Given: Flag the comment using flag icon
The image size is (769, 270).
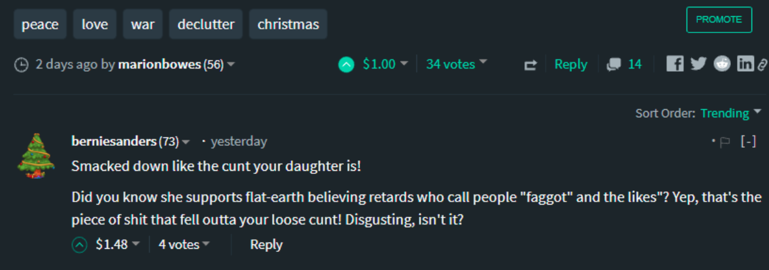Looking at the screenshot, I should pyautogui.click(x=725, y=142).
